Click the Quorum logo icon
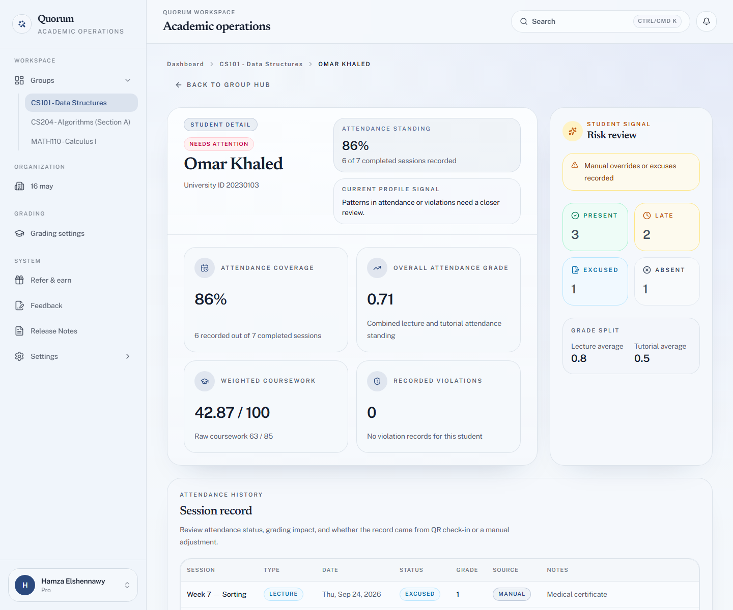This screenshot has width=733, height=610. (22, 24)
